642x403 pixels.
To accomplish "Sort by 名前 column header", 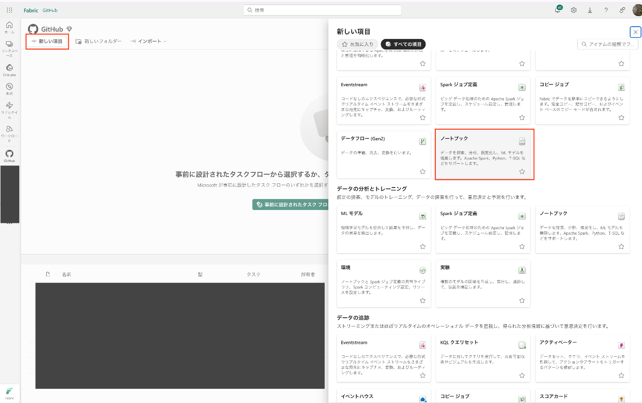I will pyautogui.click(x=66, y=275).
